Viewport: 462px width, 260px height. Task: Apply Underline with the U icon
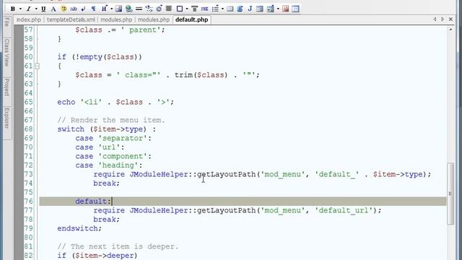click(43, 9)
